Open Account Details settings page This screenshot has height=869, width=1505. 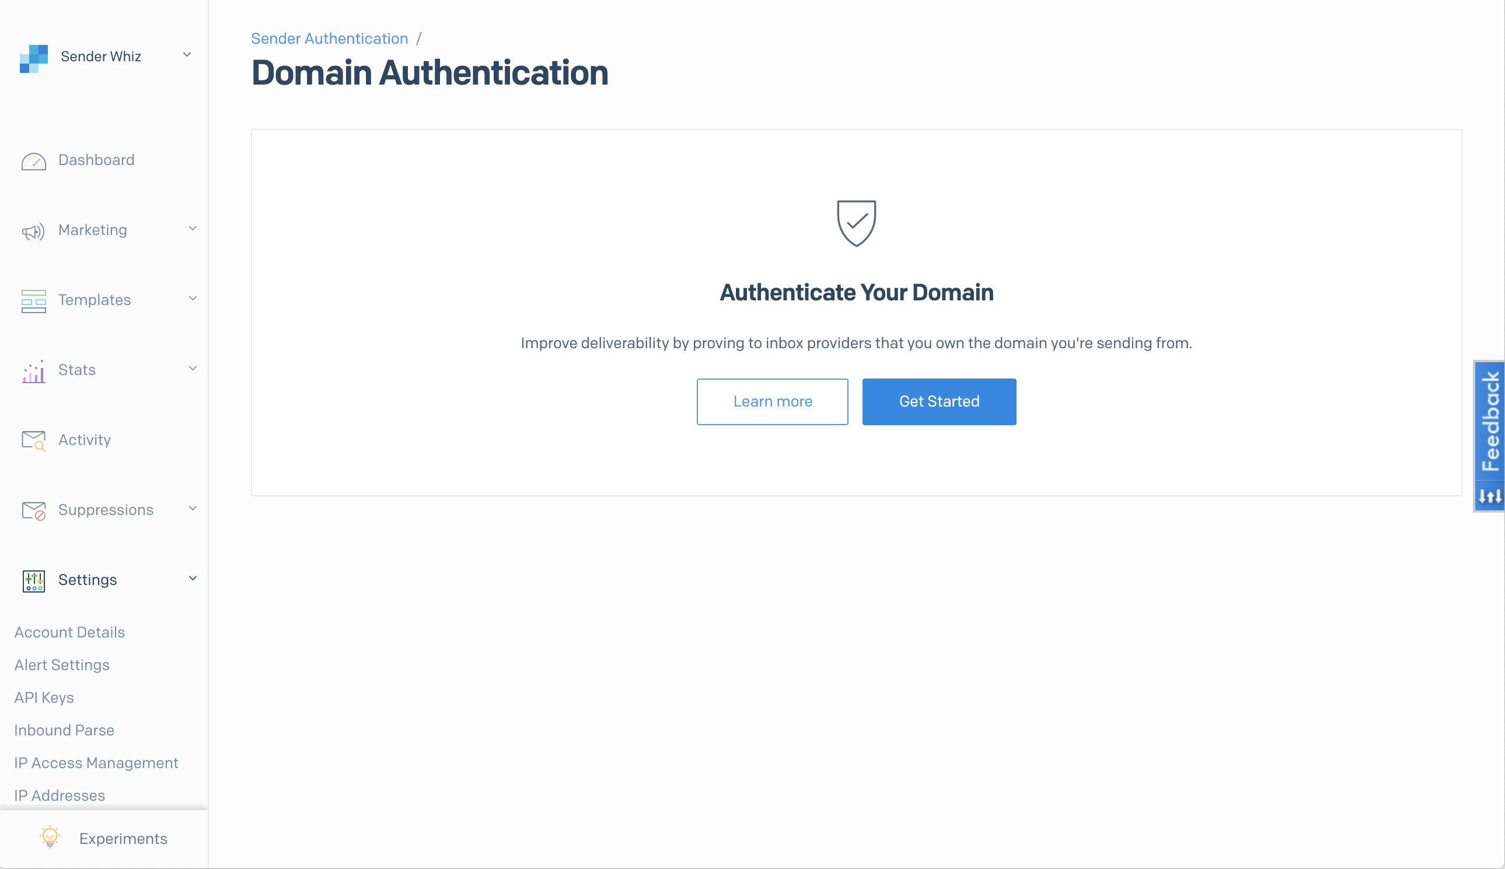[x=69, y=632]
